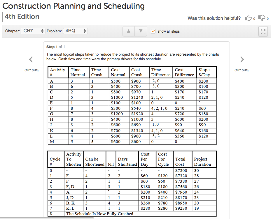Toggle the show all steps checkbox

[153, 31]
